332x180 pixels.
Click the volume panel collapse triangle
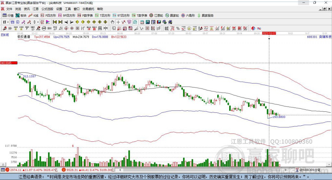3,164
